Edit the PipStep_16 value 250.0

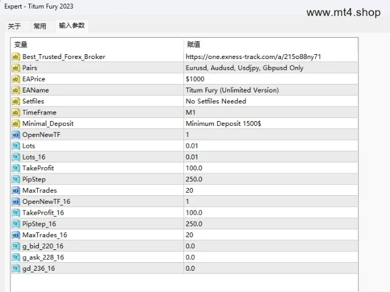271,224
